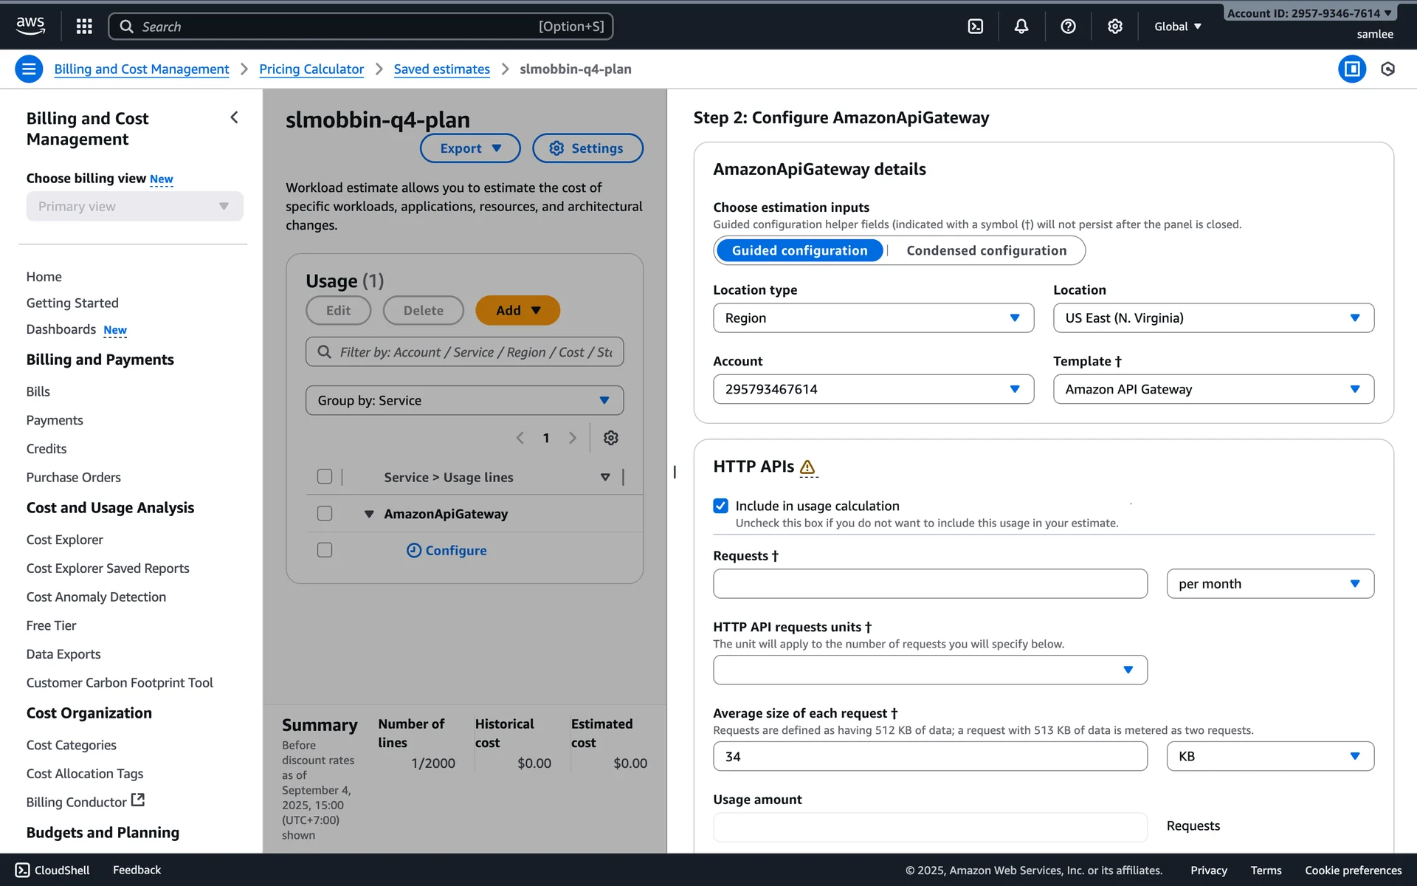Open usage table preferences gear icon
The width and height of the screenshot is (1417, 886).
610,438
